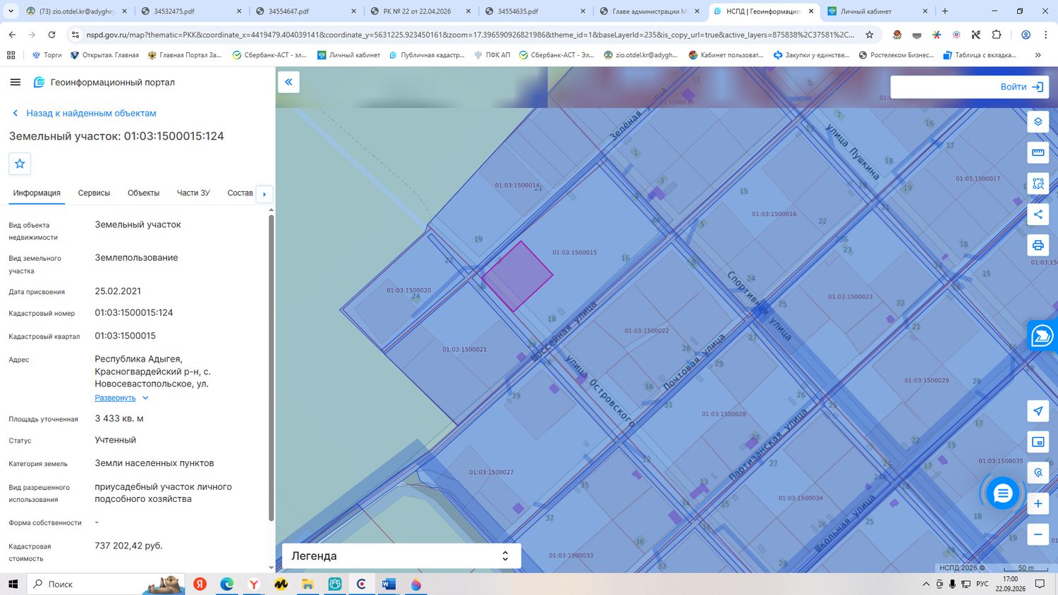Viewport: 1058px width, 595px height.
Task: Show hidden system tray icons
Action: coord(926,584)
